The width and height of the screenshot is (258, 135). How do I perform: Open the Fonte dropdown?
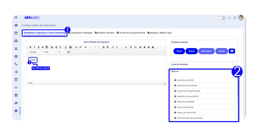49,52
